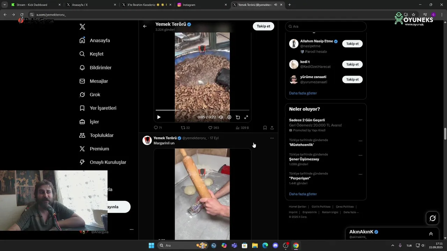This screenshot has width=447, height=251.
Task: Open the Şener Üşümezsoy trending topic
Action: [304, 159]
